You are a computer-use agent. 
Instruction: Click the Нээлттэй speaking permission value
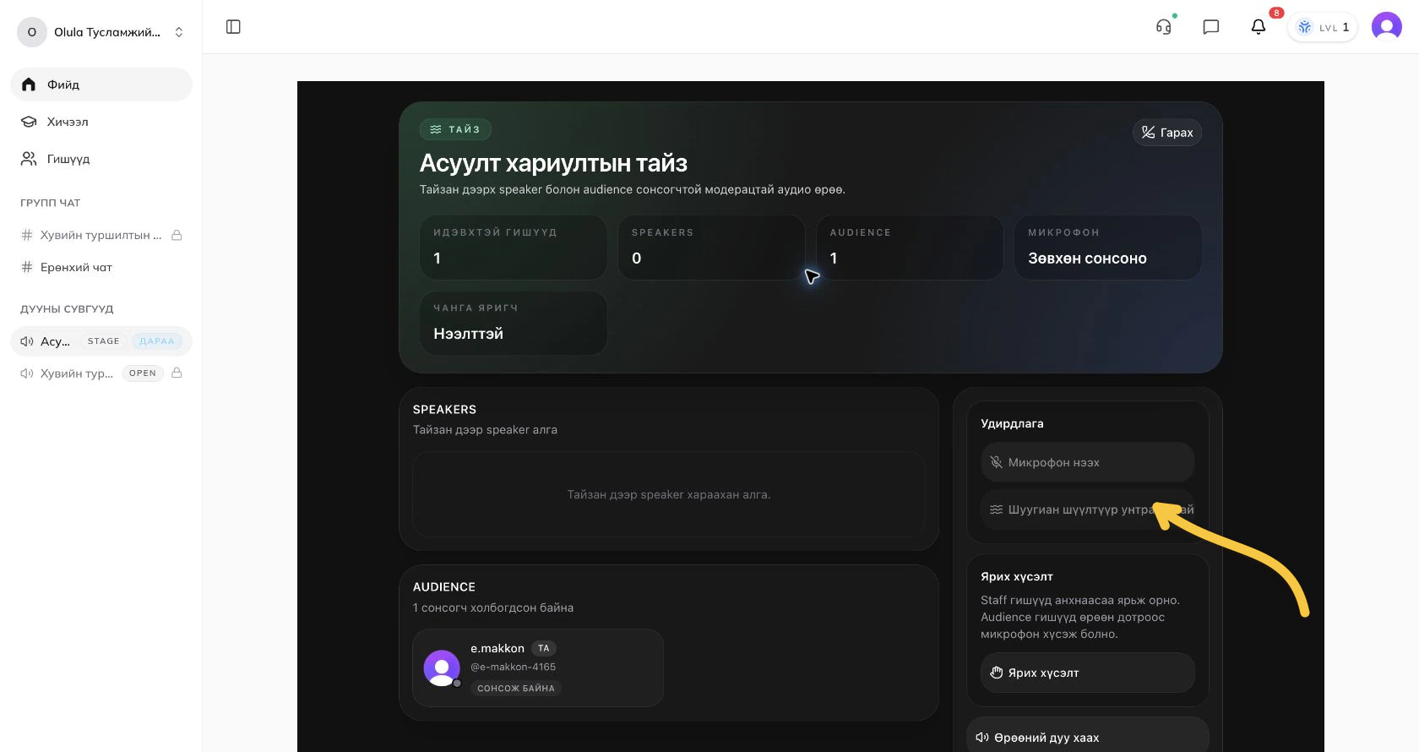(x=469, y=334)
